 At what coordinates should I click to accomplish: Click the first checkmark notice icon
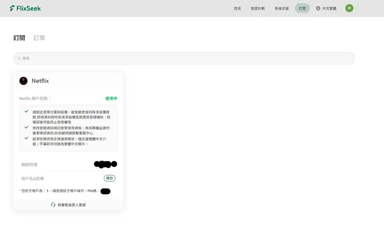(26, 111)
